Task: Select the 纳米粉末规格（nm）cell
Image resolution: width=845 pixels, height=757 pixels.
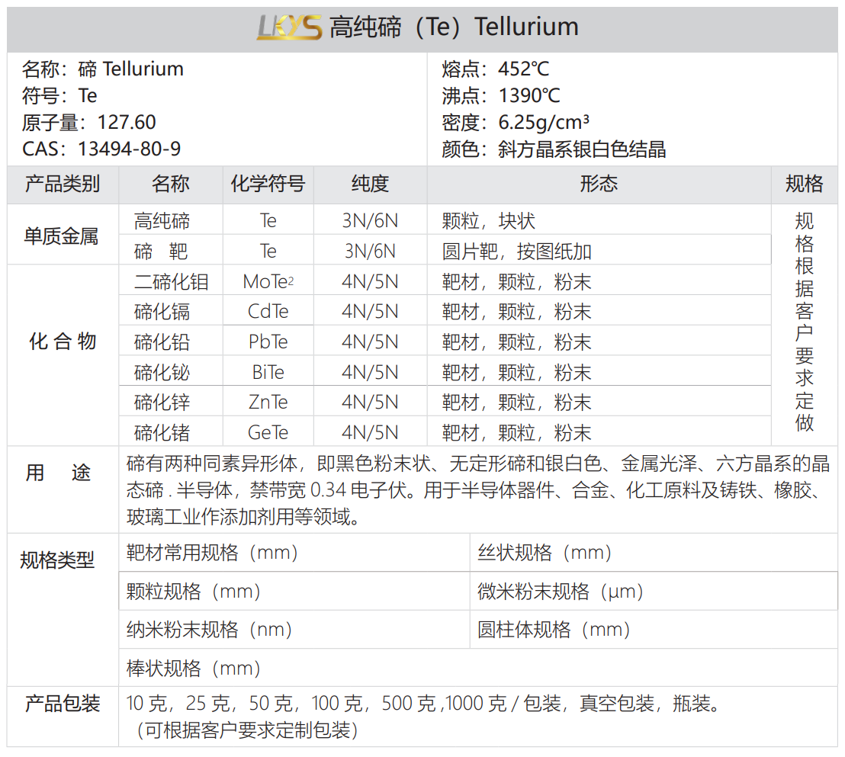Action: coord(210,630)
